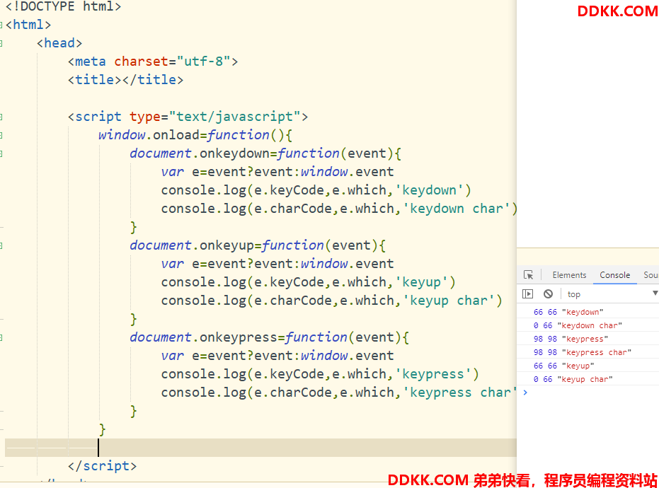Click the 'keypress' console.log keyCode line
Screen dimensions: 659x488
click(x=320, y=374)
